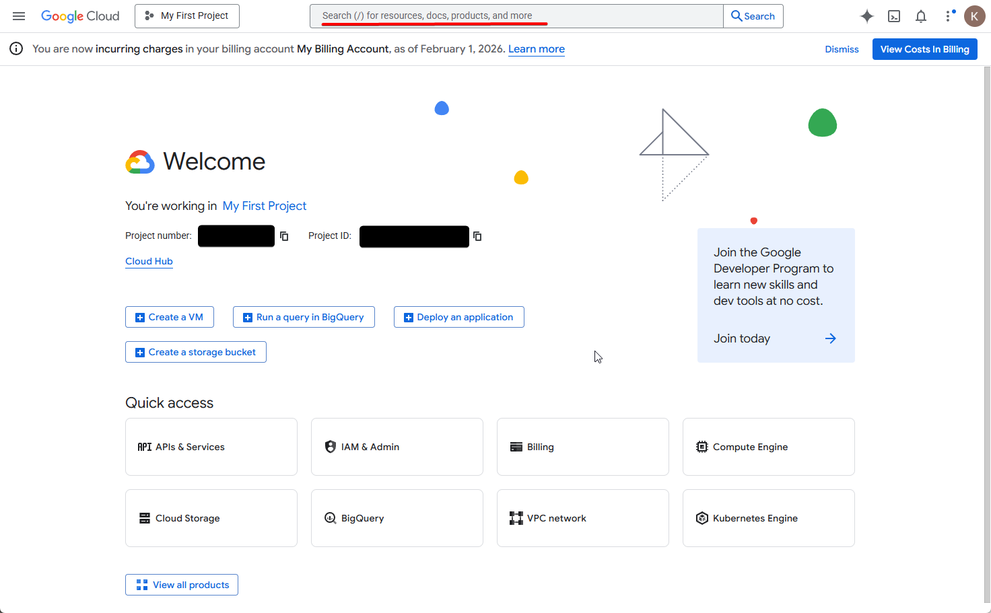
Task: Click the Kubernetes Engine hexagon icon
Action: 702,518
